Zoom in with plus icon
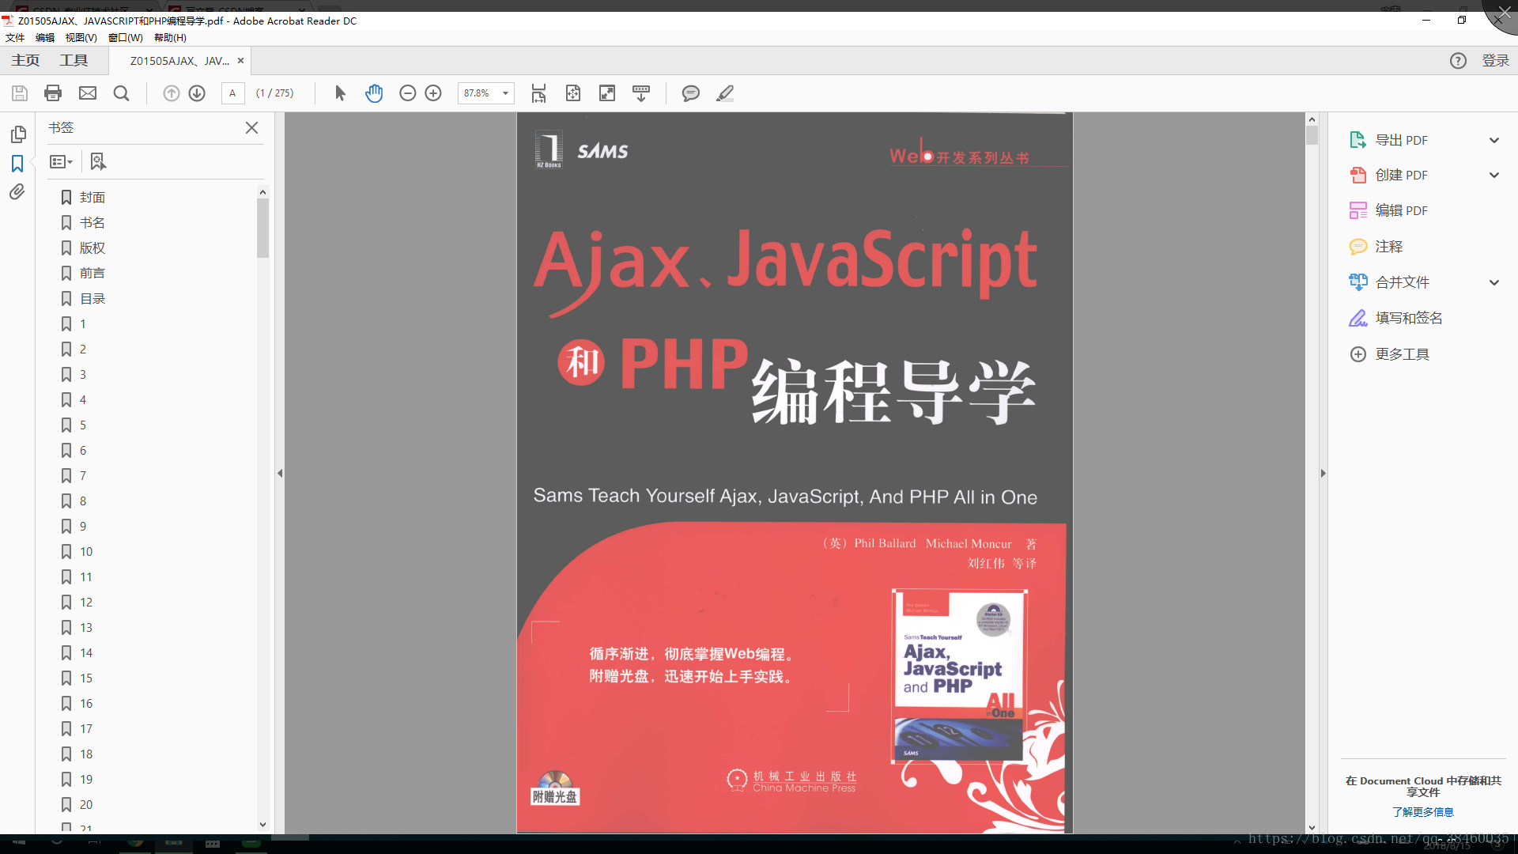1518x854 pixels. (x=433, y=93)
